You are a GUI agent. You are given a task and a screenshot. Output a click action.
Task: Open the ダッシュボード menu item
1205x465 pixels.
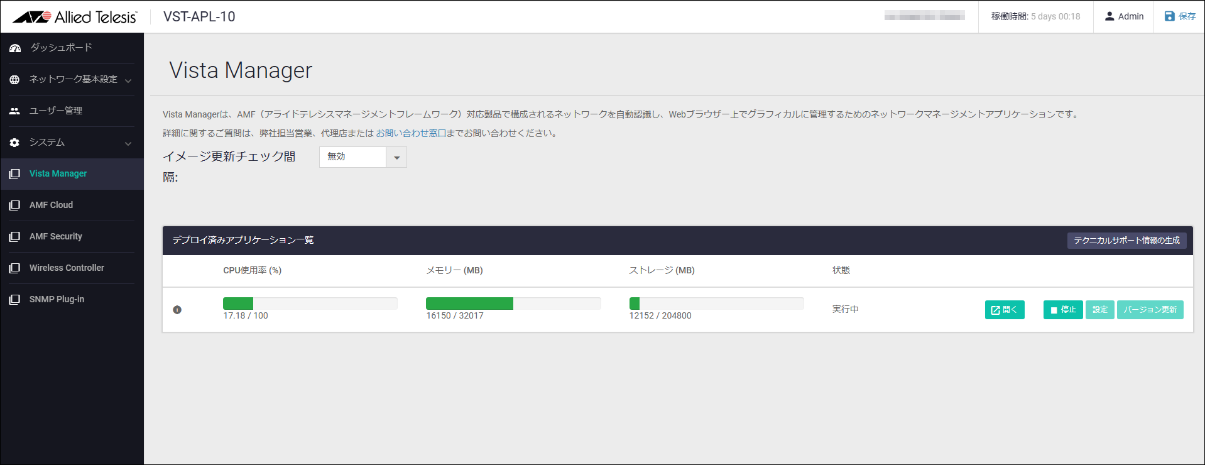click(x=61, y=48)
